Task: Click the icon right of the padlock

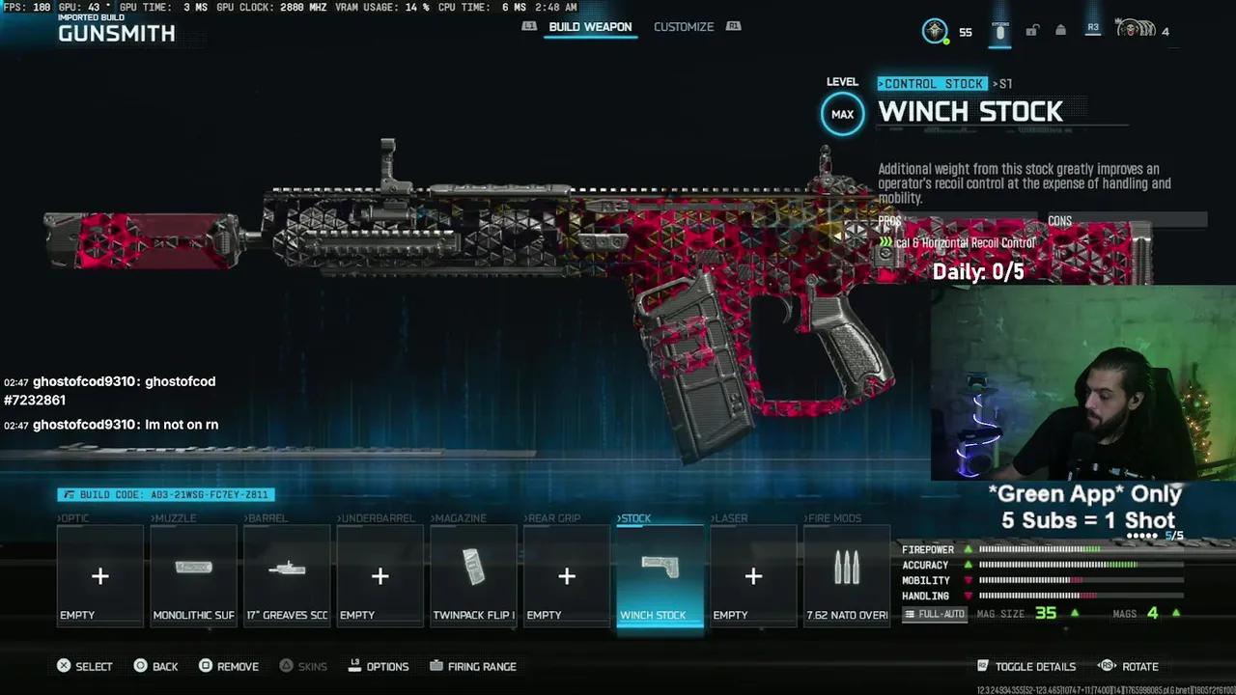Action: click(1061, 31)
